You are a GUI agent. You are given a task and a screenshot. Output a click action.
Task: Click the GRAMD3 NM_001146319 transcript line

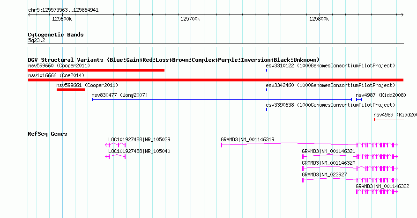310,145
